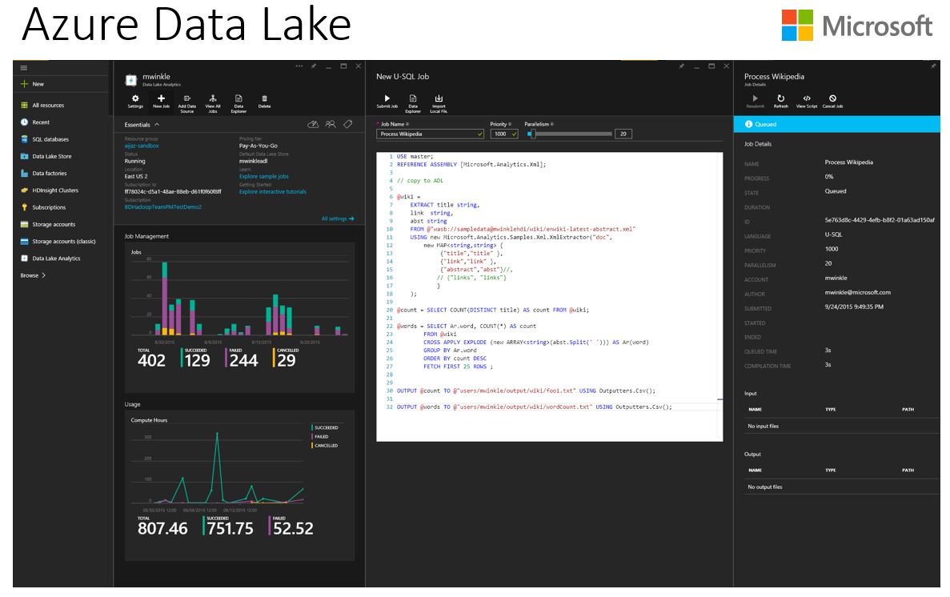Screen dimensions: 950x597
Task: Pin the Process Wikipedia blade
Action: click(x=933, y=66)
